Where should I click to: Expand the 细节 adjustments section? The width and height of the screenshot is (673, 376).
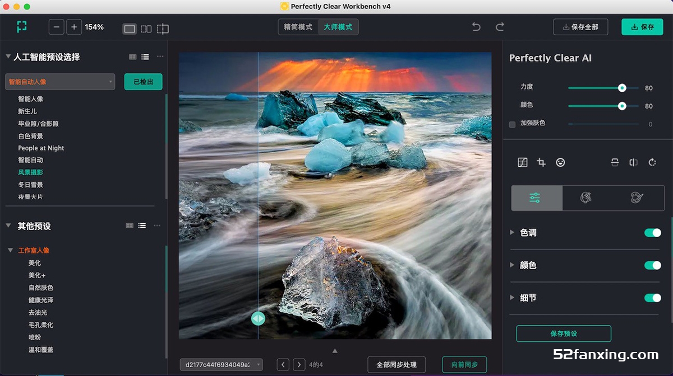[x=511, y=297]
